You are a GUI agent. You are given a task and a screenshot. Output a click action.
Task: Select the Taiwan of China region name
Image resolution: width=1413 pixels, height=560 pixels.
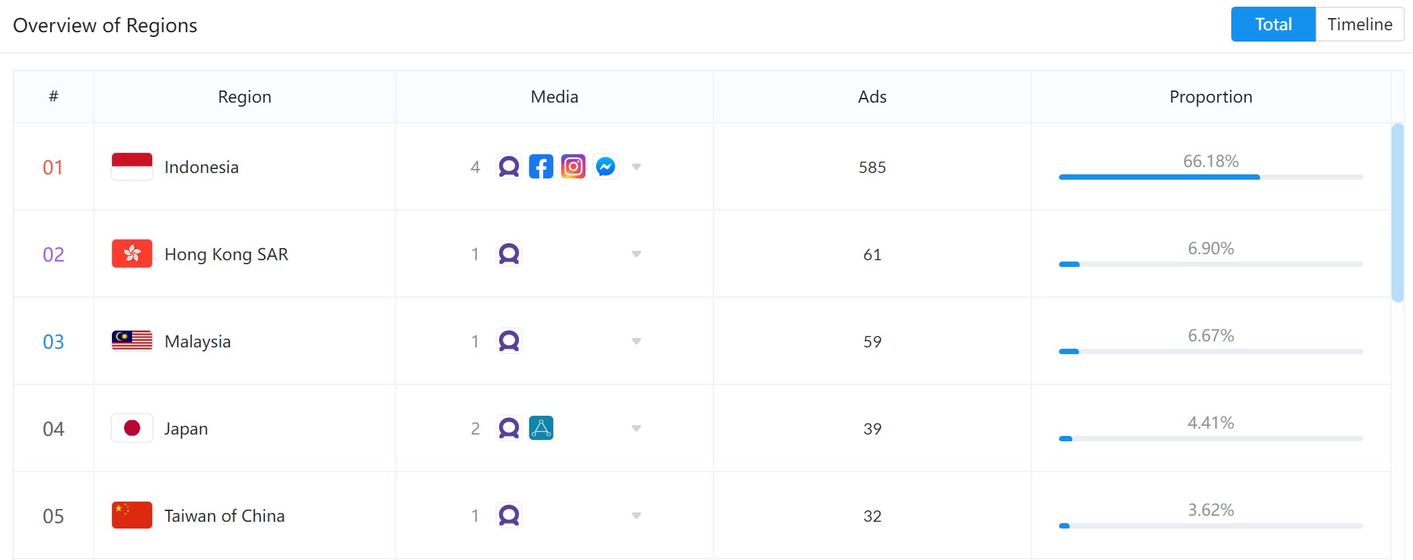point(225,516)
